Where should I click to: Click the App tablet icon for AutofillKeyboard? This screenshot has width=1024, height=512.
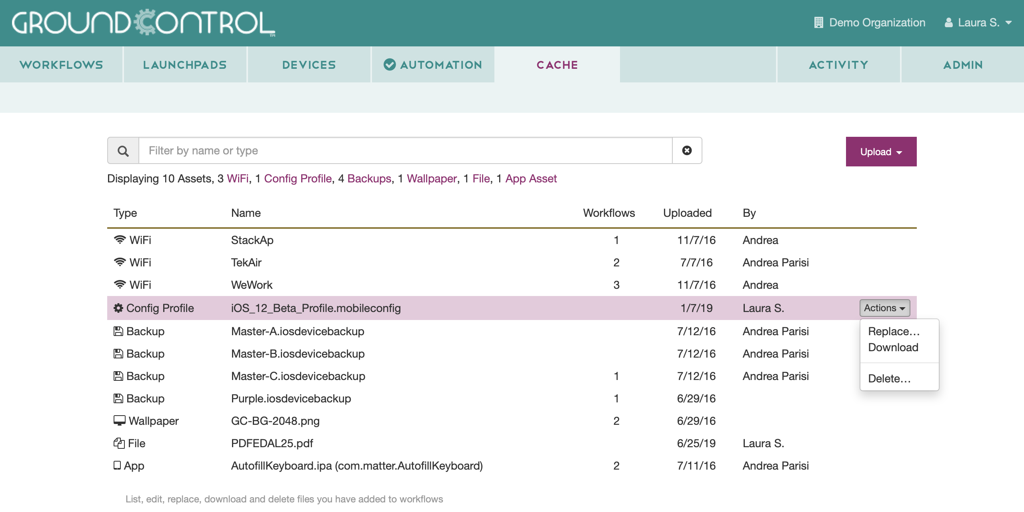[x=117, y=465]
